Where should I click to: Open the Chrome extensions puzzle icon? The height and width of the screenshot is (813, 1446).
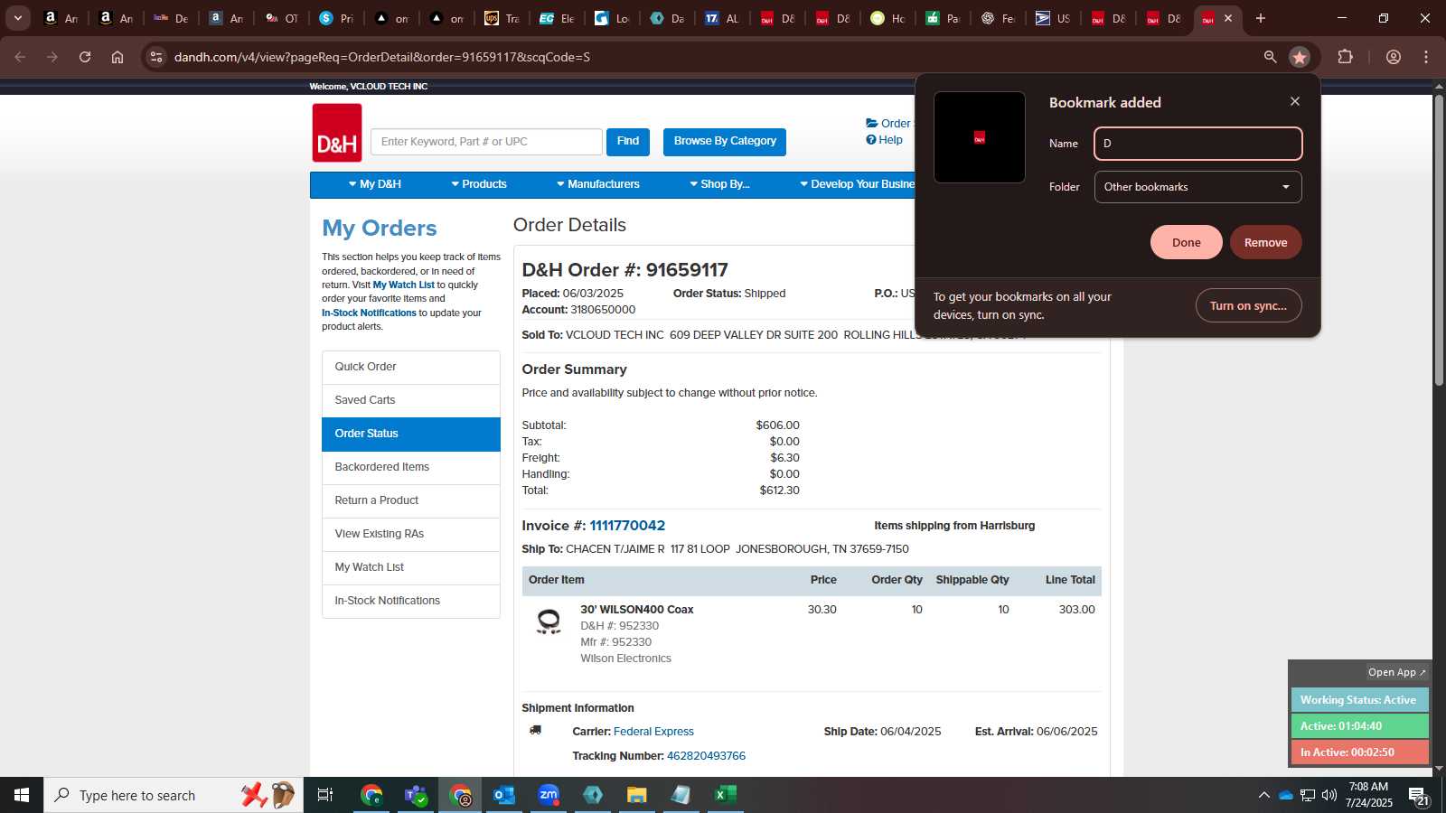1345,57
